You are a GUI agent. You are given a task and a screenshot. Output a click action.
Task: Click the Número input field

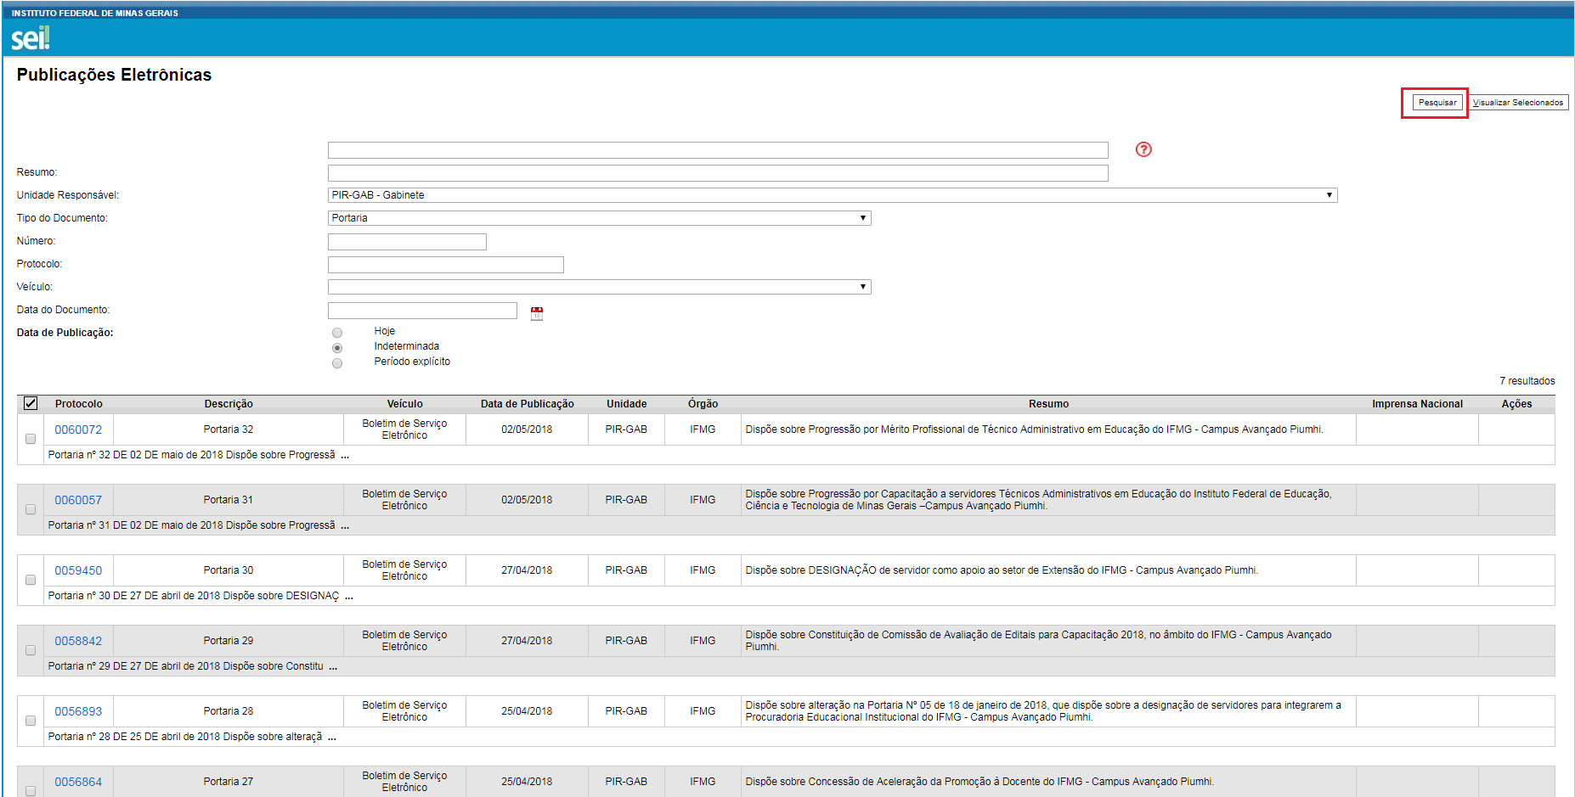coord(407,242)
